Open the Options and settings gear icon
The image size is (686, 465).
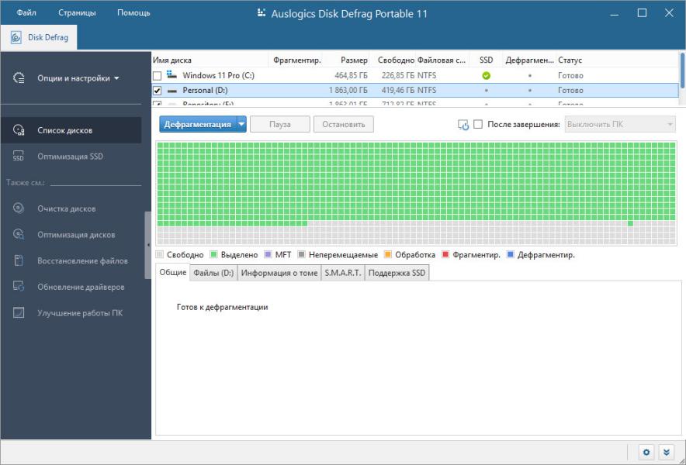[19, 78]
